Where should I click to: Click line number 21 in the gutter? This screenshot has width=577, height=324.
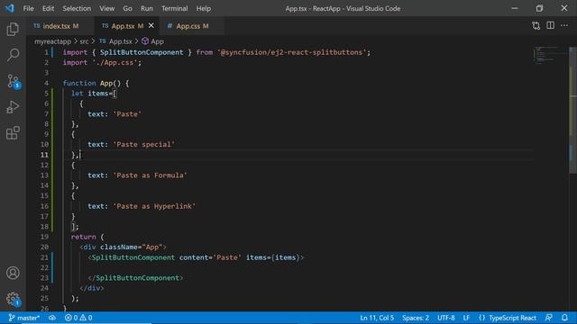click(x=44, y=257)
